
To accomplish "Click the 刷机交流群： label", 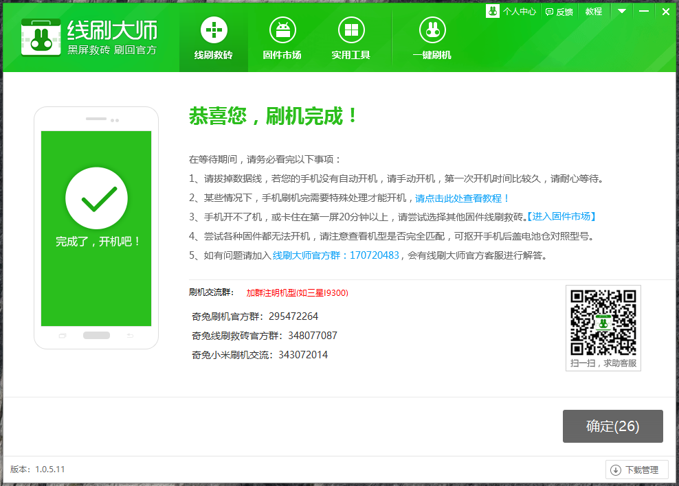I will pyautogui.click(x=211, y=292).
